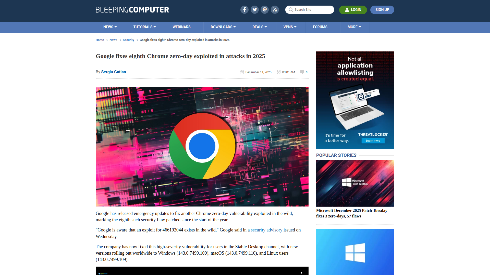Viewport: 490px width, 275px height.
Task: Expand the NEWS dropdown menu
Action: pos(110,27)
